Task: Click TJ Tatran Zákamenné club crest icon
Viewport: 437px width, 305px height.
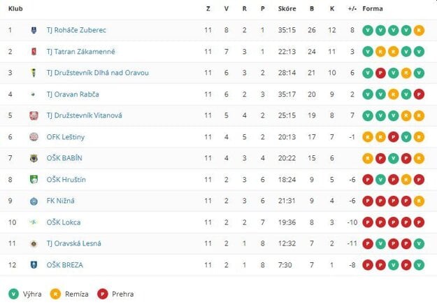Action: [x=34, y=52]
